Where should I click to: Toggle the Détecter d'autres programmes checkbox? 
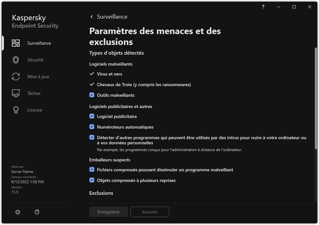[92, 138]
